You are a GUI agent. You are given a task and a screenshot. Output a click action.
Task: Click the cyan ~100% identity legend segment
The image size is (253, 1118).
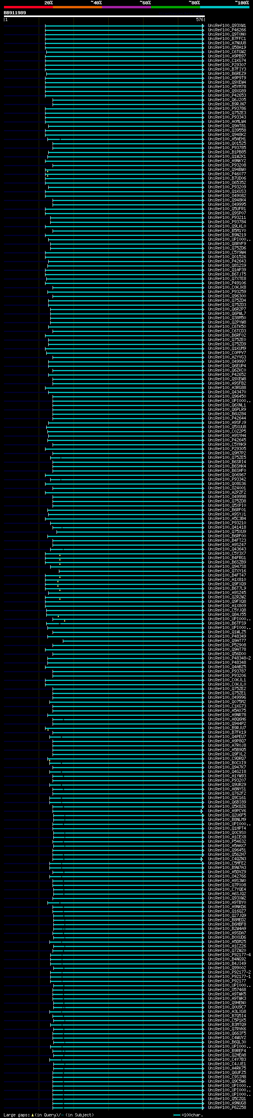pos(225,8)
